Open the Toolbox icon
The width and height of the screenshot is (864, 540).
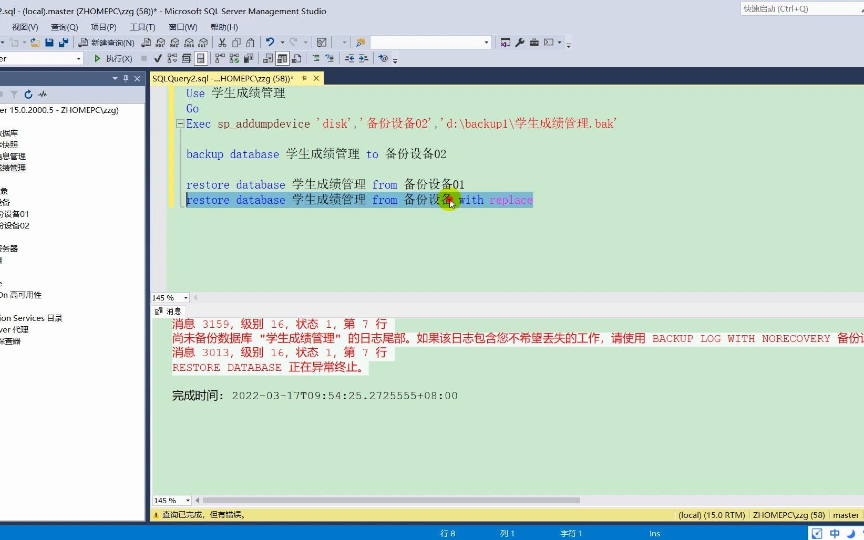[x=534, y=43]
